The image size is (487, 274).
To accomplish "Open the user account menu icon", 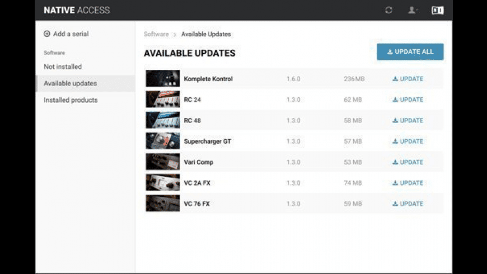I will click(412, 10).
